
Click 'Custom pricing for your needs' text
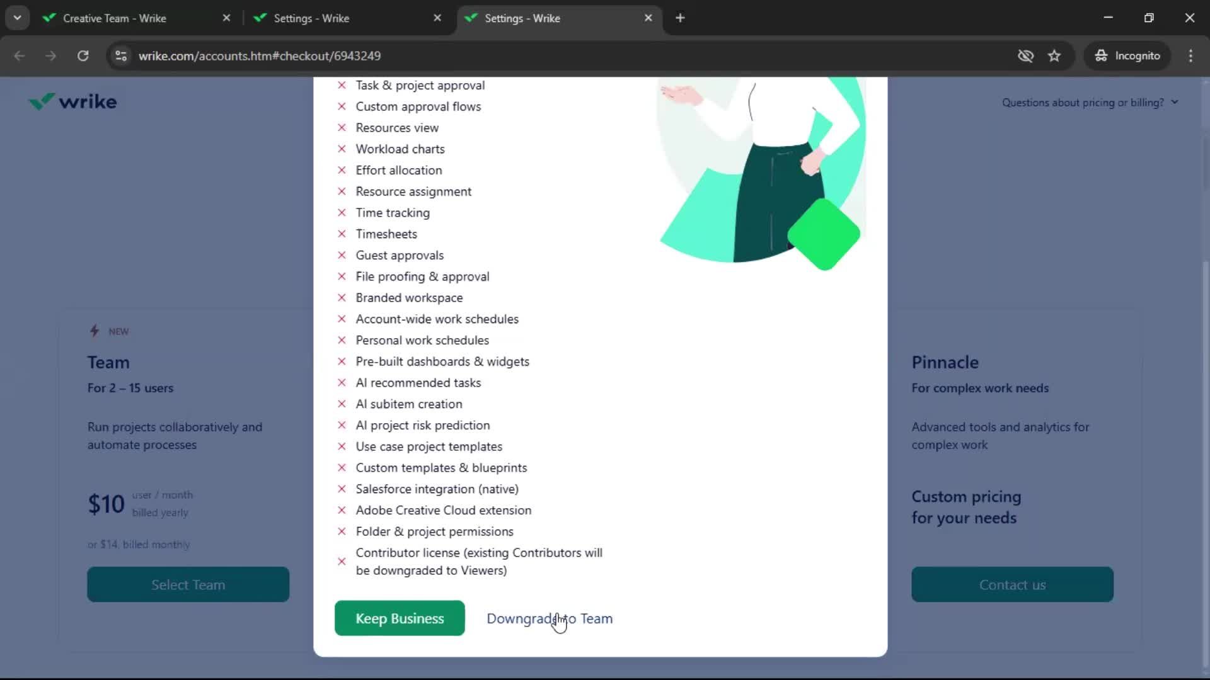click(966, 507)
